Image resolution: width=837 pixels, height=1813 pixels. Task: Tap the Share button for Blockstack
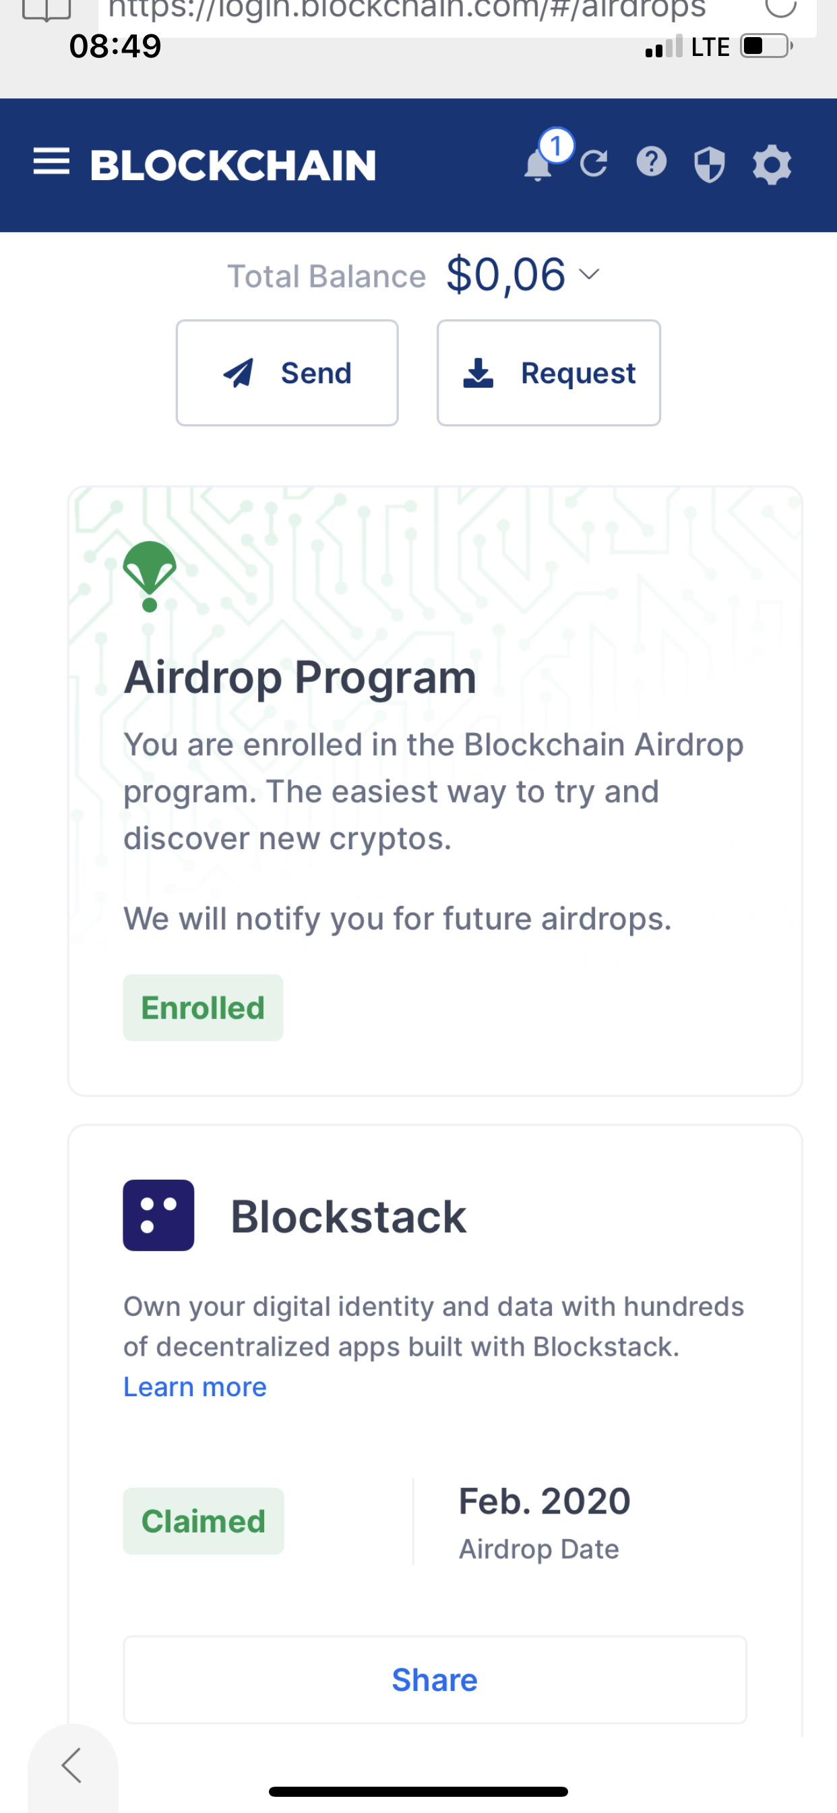click(435, 1679)
